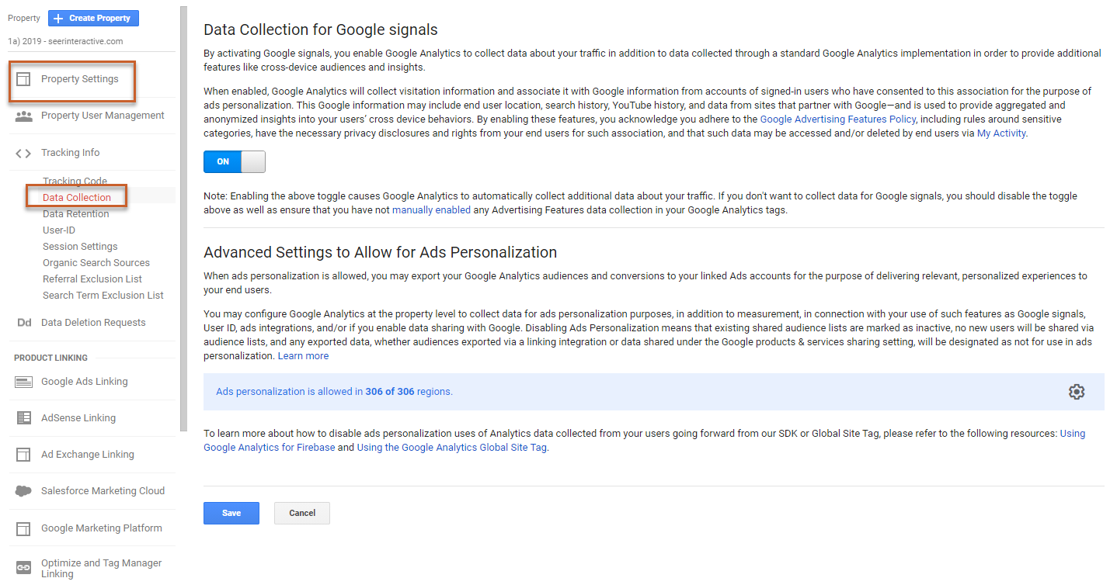The image size is (1110, 585).
Task: Click the Salesforce Marketing Cloud icon
Action: click(x=23, y=491)
